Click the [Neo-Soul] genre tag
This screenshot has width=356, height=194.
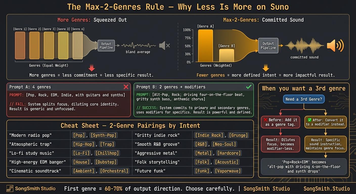(x=224, y=144)
